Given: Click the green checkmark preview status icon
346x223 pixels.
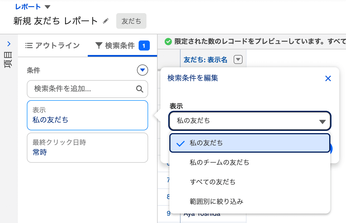Looking at the screenshot, I should [x=168, y=42].
